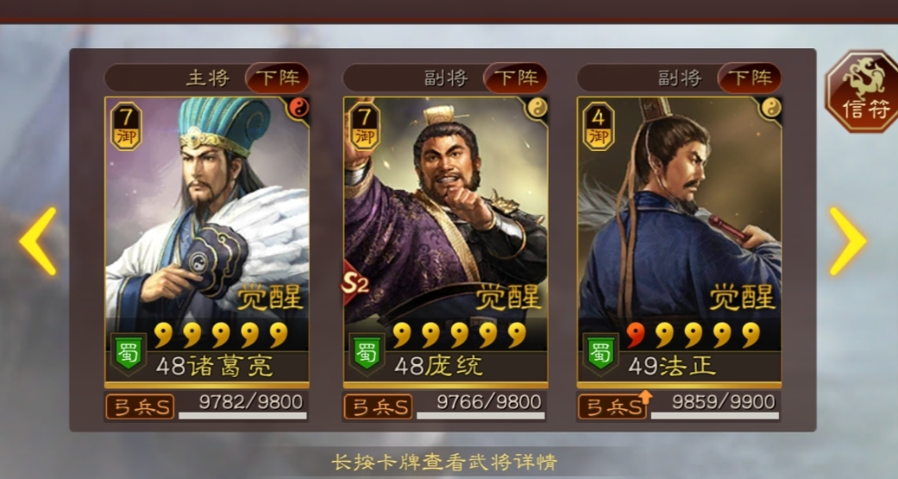Click the 7 御 cost badge on 诸葛亮
The image size is (898, 479).
point(126,127)
